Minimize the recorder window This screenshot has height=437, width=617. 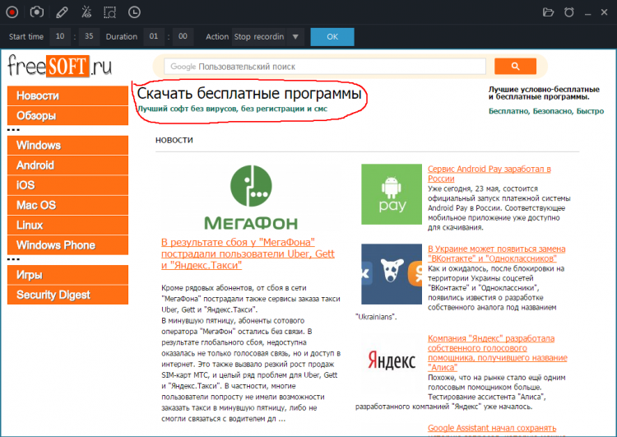588,13
